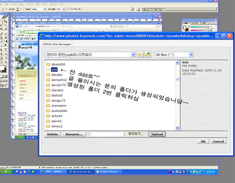Image resolution: width=235 pixels, height=183 pixels.
Task: Select the ddd folder icon
Action: click(x=49, y=69)
